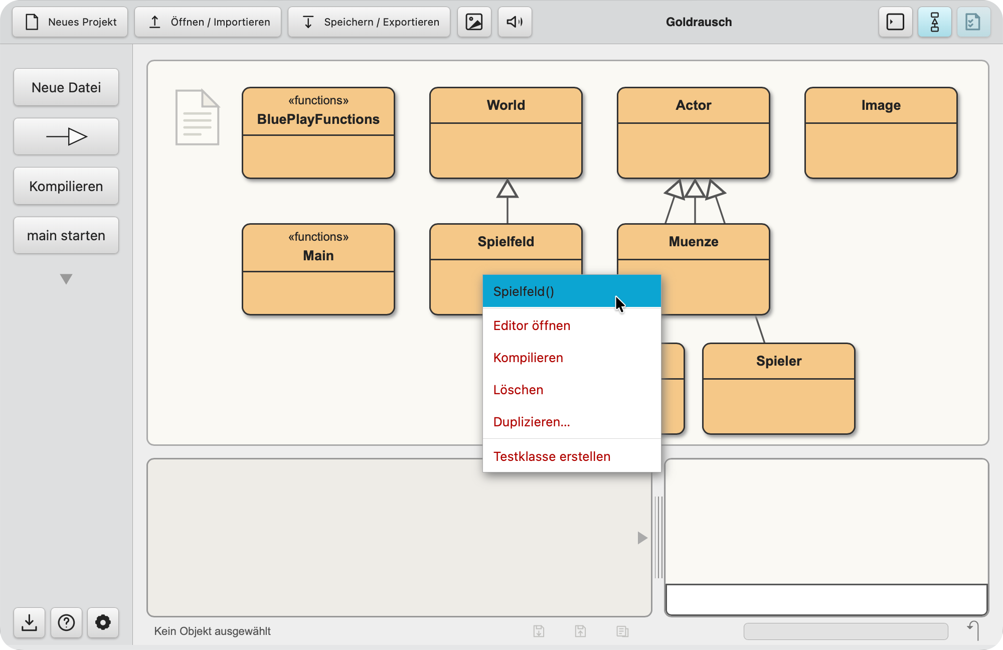This screenshot has height=650, width=1003.
Task: Click the progress bar at bottom right
Action: [846, 631]
